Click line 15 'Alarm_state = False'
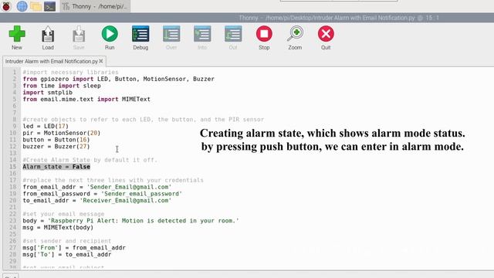The height and width of the screenshot is (278, 494). (56, 167)
